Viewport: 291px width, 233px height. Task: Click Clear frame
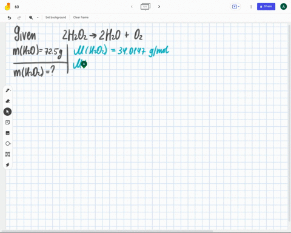pos(81,18)
